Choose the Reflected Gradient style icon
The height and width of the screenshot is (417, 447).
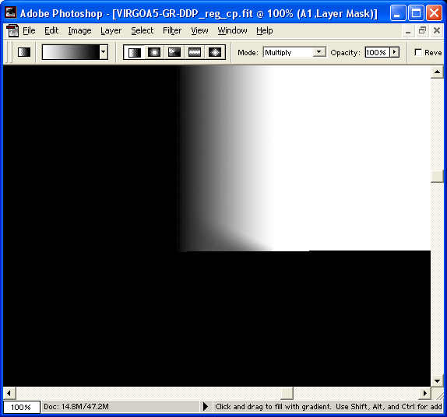pos(195,52)
